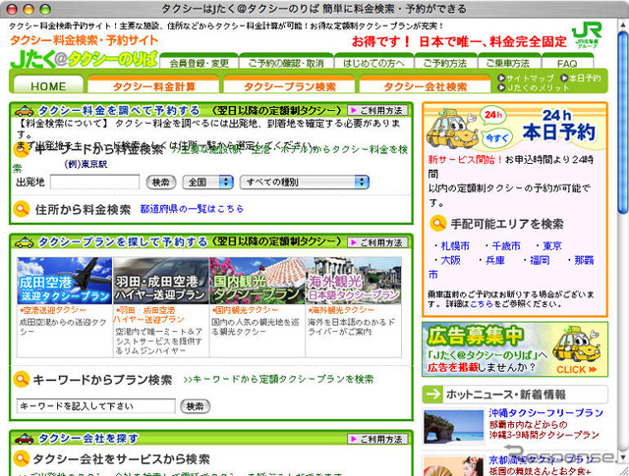This screenshot has height=476, width=629.
Task: Click the vertical scrollbar thumb
Action: tap(622, 123)
